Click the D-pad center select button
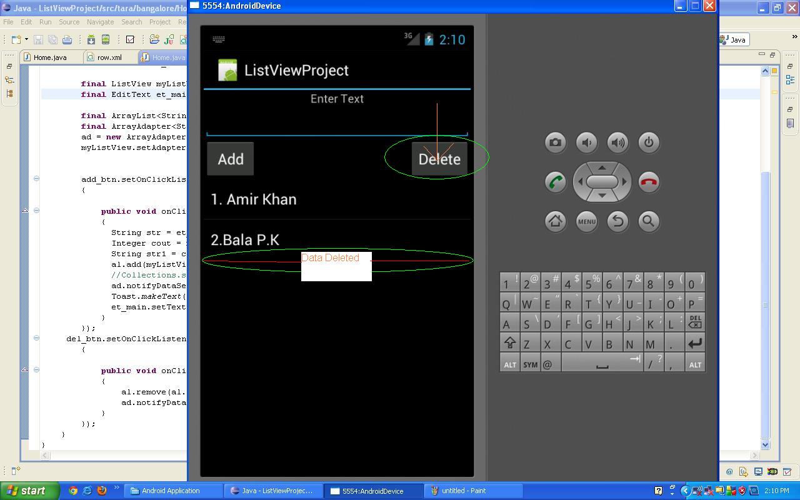The image size is (800, 500). [602, 182]
